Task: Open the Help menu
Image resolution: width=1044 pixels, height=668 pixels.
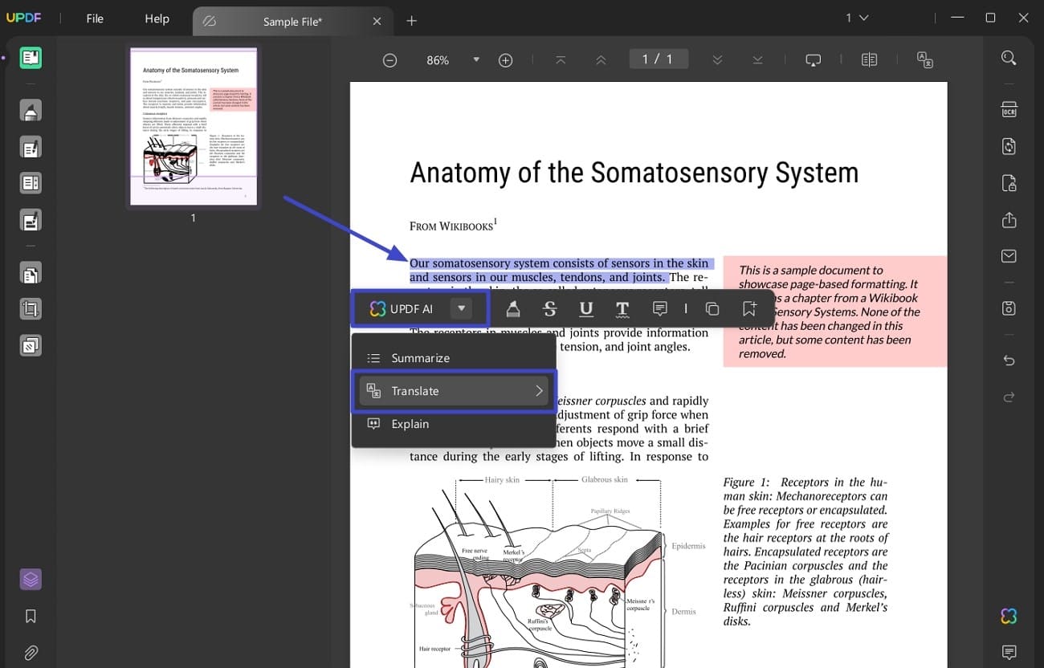Action: point(157,18)
